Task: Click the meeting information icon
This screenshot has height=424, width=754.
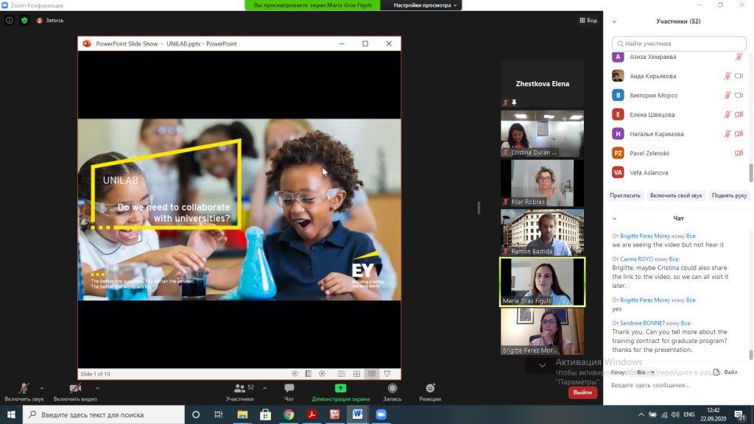Action: 9,20
